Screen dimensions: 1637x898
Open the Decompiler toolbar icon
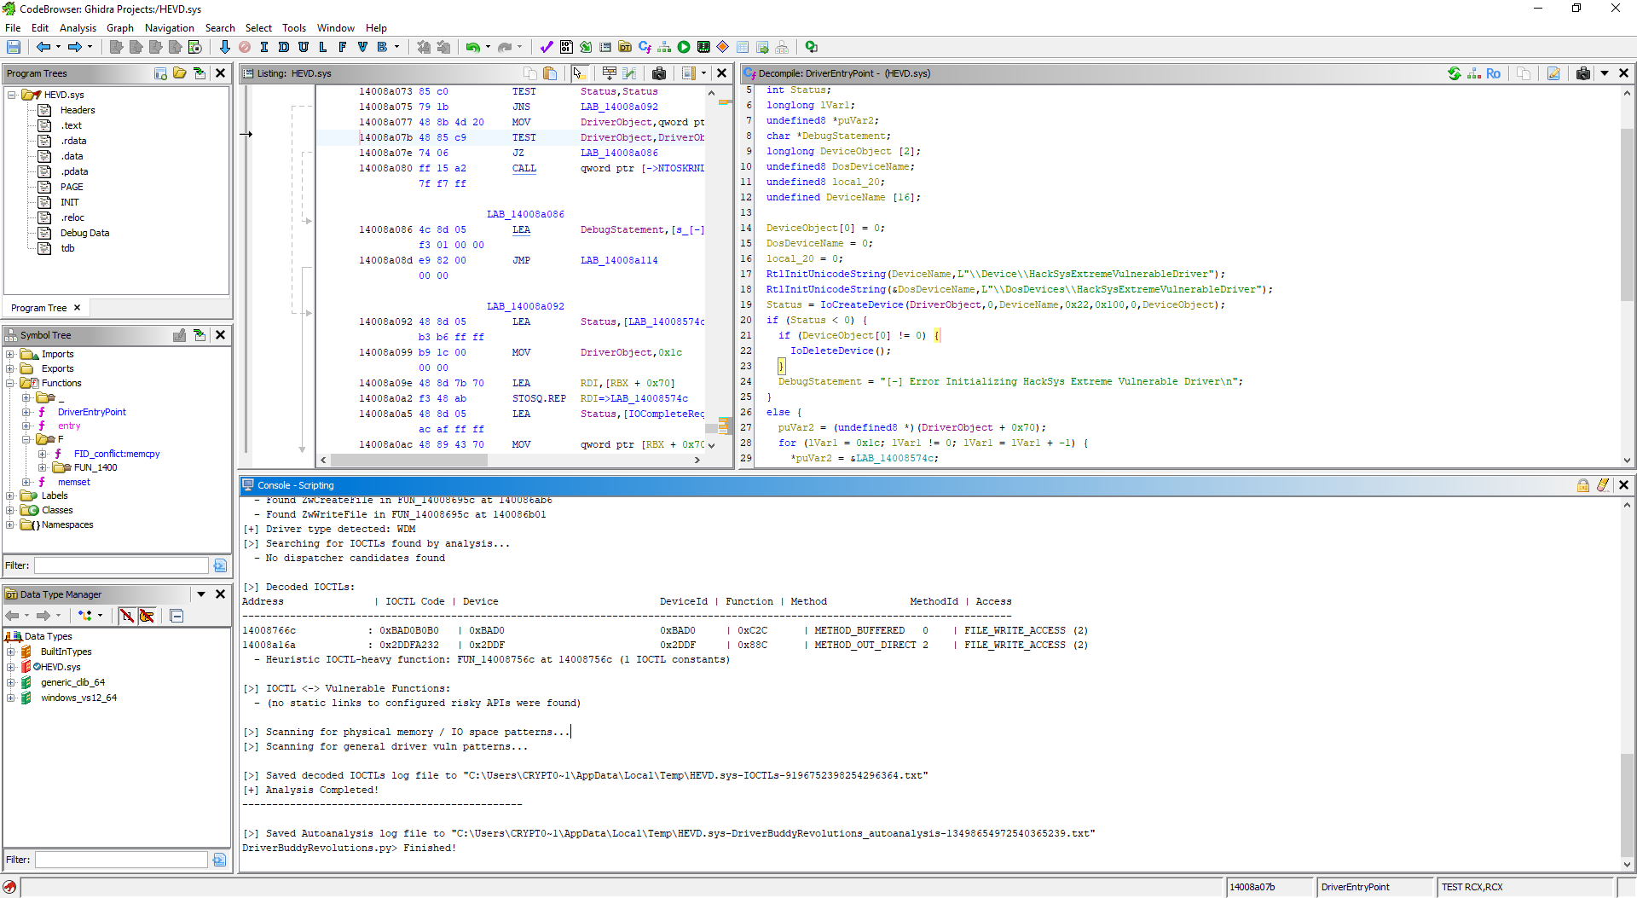645,47
